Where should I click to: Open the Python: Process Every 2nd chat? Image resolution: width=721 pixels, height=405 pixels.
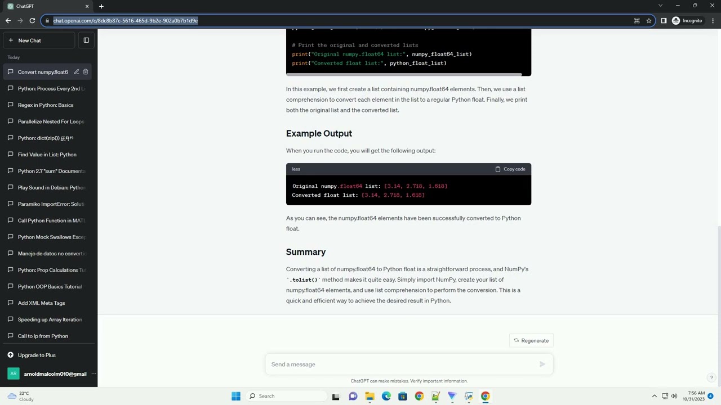48,88
